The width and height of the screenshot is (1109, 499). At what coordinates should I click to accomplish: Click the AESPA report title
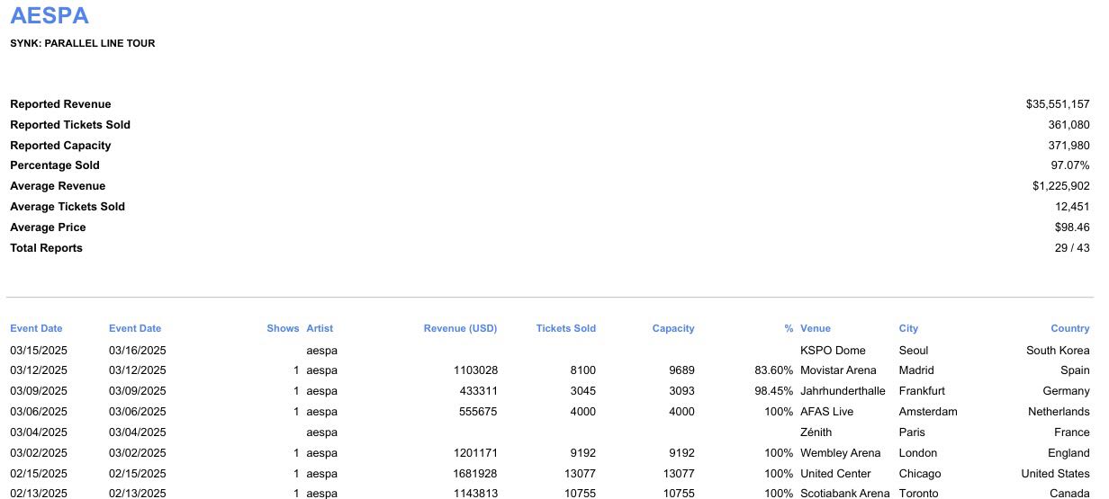pyautogui.click(x=50, y=15)
